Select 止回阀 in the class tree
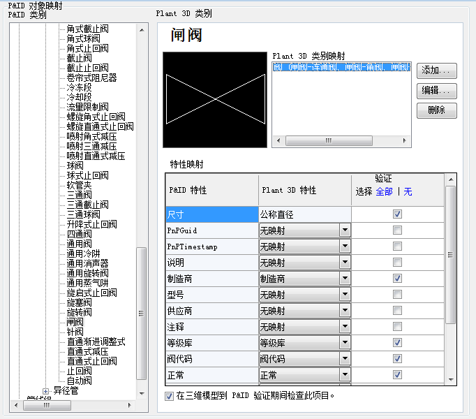 coord(79,371)
